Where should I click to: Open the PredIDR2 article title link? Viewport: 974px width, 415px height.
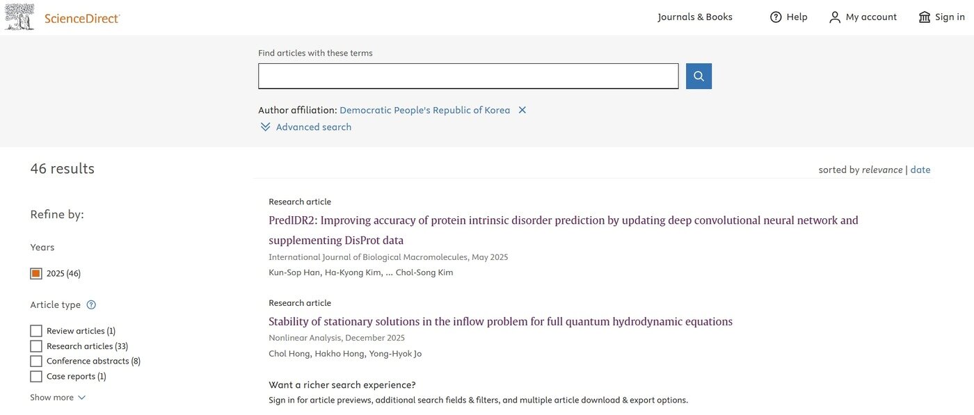[563, 220]
